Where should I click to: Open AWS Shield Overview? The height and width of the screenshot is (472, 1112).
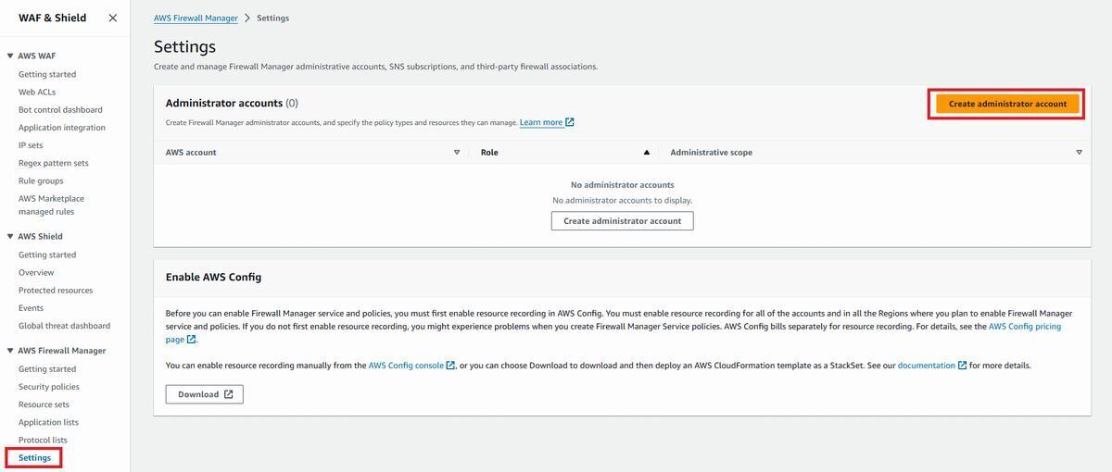36,272
